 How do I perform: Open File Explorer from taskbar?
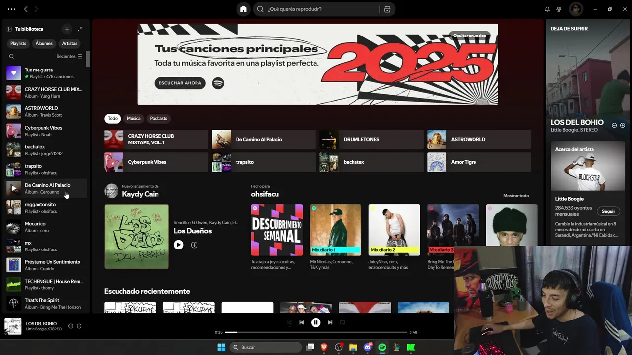(x=353, y=347)
